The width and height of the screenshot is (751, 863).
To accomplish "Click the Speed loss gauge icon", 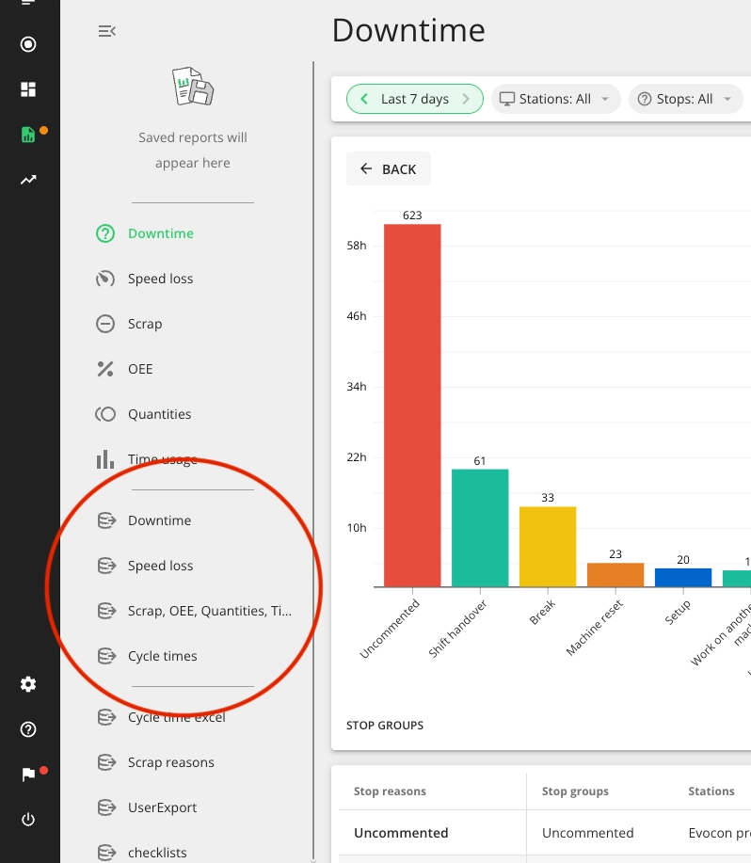I will (105, 279).
